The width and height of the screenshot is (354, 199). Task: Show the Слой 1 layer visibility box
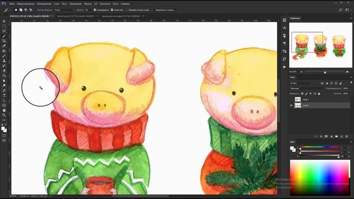(291, 99)
